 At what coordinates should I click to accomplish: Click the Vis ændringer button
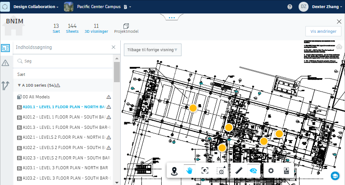point(323,31)
